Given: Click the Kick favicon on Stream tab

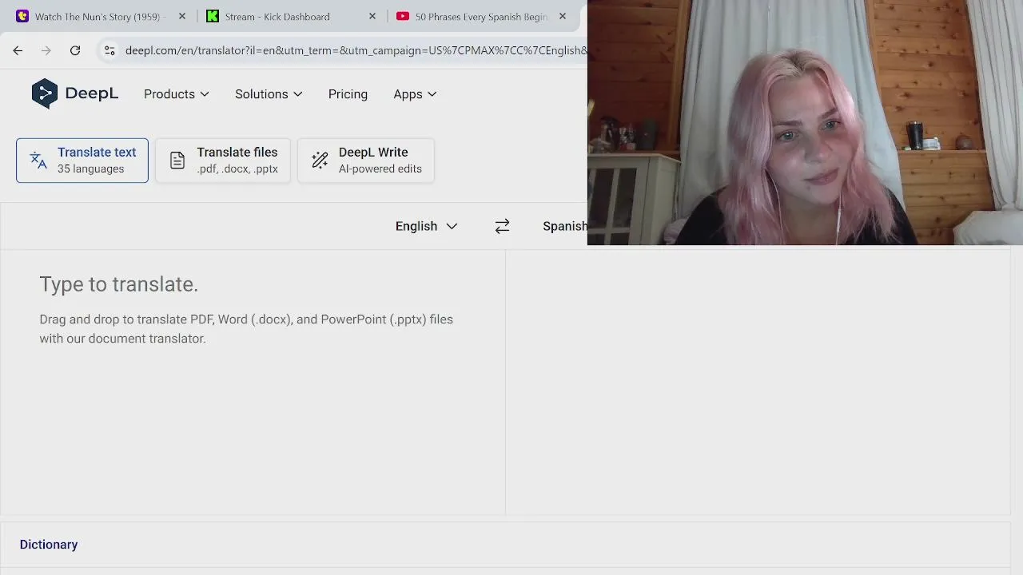Looking at the screenshot, I should pos(213,16).
